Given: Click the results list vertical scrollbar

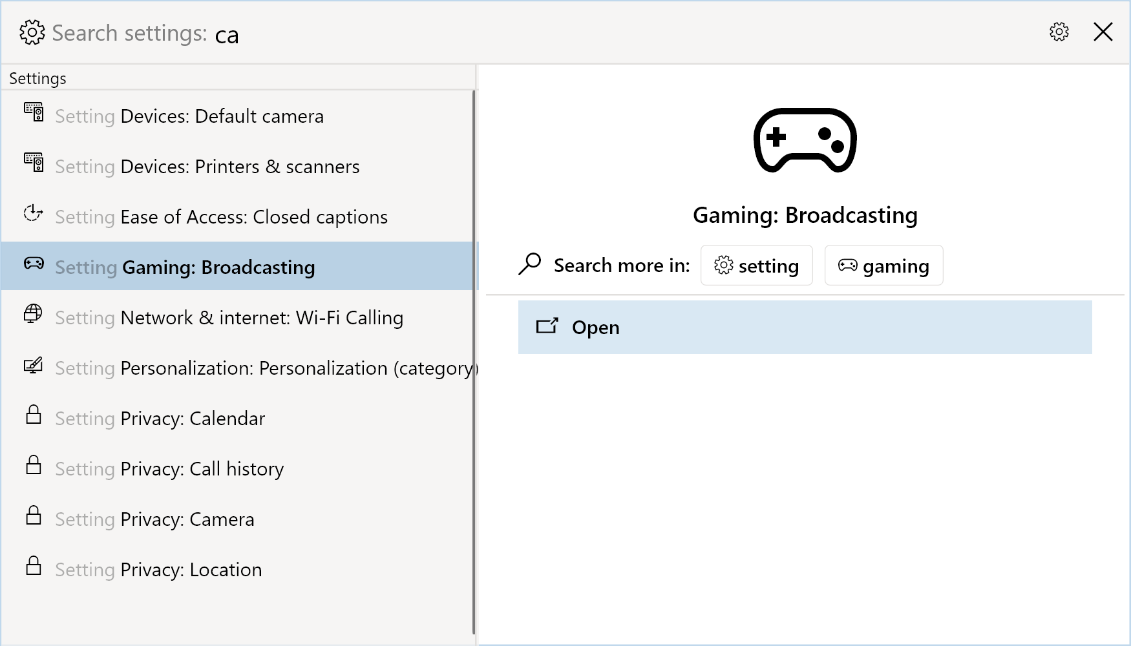Looking at the screenshot, I should point(474,362).
